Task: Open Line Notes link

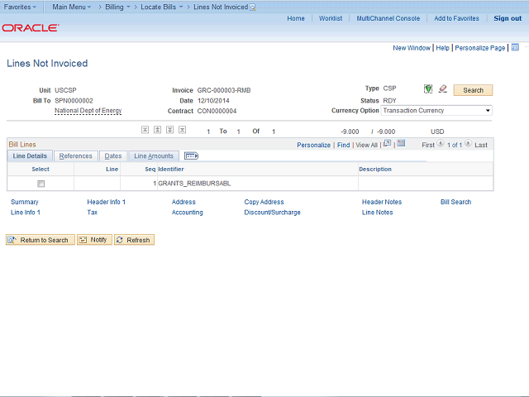Action: pos(378,213)
